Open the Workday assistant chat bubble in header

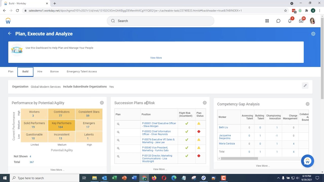tap(278, 21)
